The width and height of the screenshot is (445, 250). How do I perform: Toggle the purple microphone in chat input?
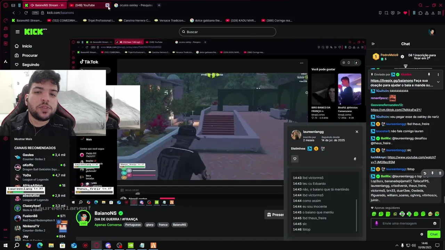[x=377, y=223]
